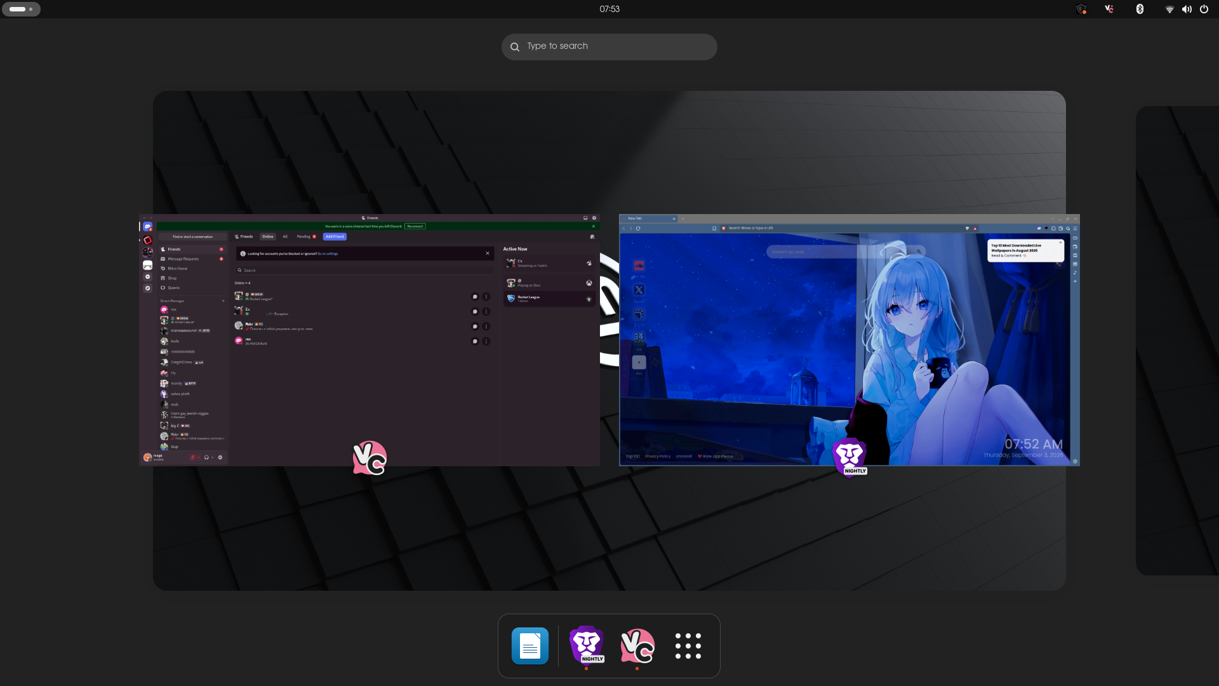Click the Brave Nightly badge under browser window
1219x686 pixels.
849,457
